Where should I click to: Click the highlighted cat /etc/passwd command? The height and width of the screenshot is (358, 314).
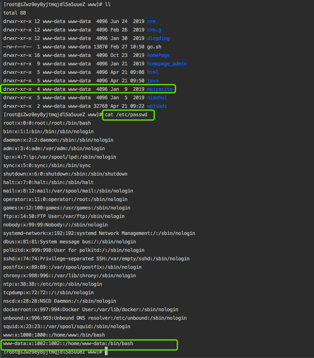(128, 115)
